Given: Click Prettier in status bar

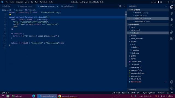Looking at the screenshot, I should [161, 93].
